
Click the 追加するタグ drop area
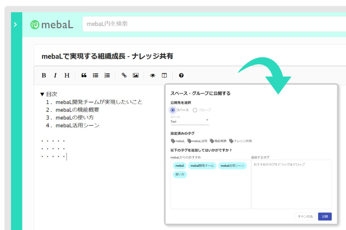click(291, 184)
